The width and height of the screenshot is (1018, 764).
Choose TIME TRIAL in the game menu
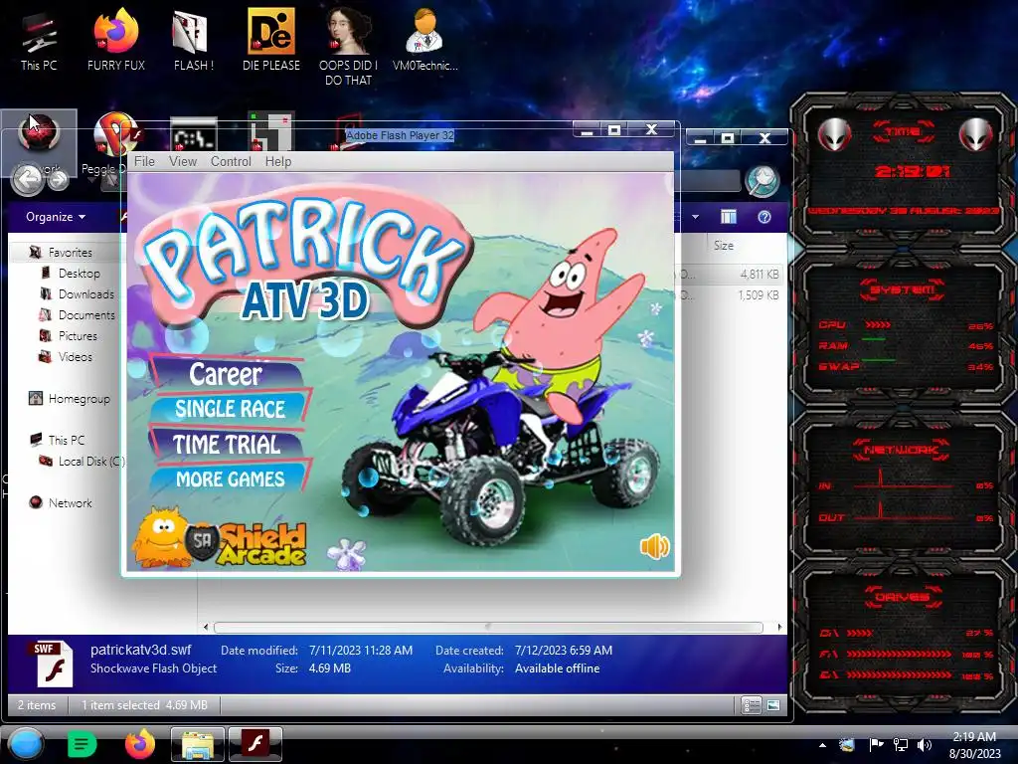[x=226, y=445]
